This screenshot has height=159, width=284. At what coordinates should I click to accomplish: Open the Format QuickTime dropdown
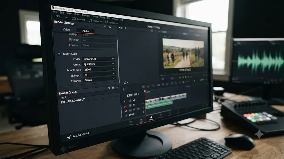click(x=98, y=64)
